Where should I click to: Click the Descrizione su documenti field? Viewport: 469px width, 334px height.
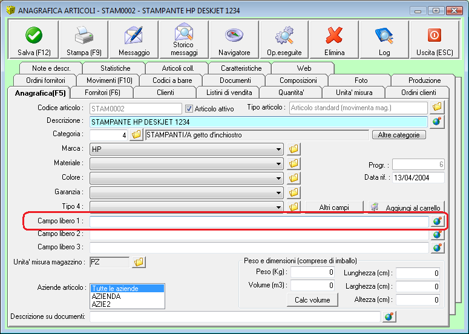[235, 316]
